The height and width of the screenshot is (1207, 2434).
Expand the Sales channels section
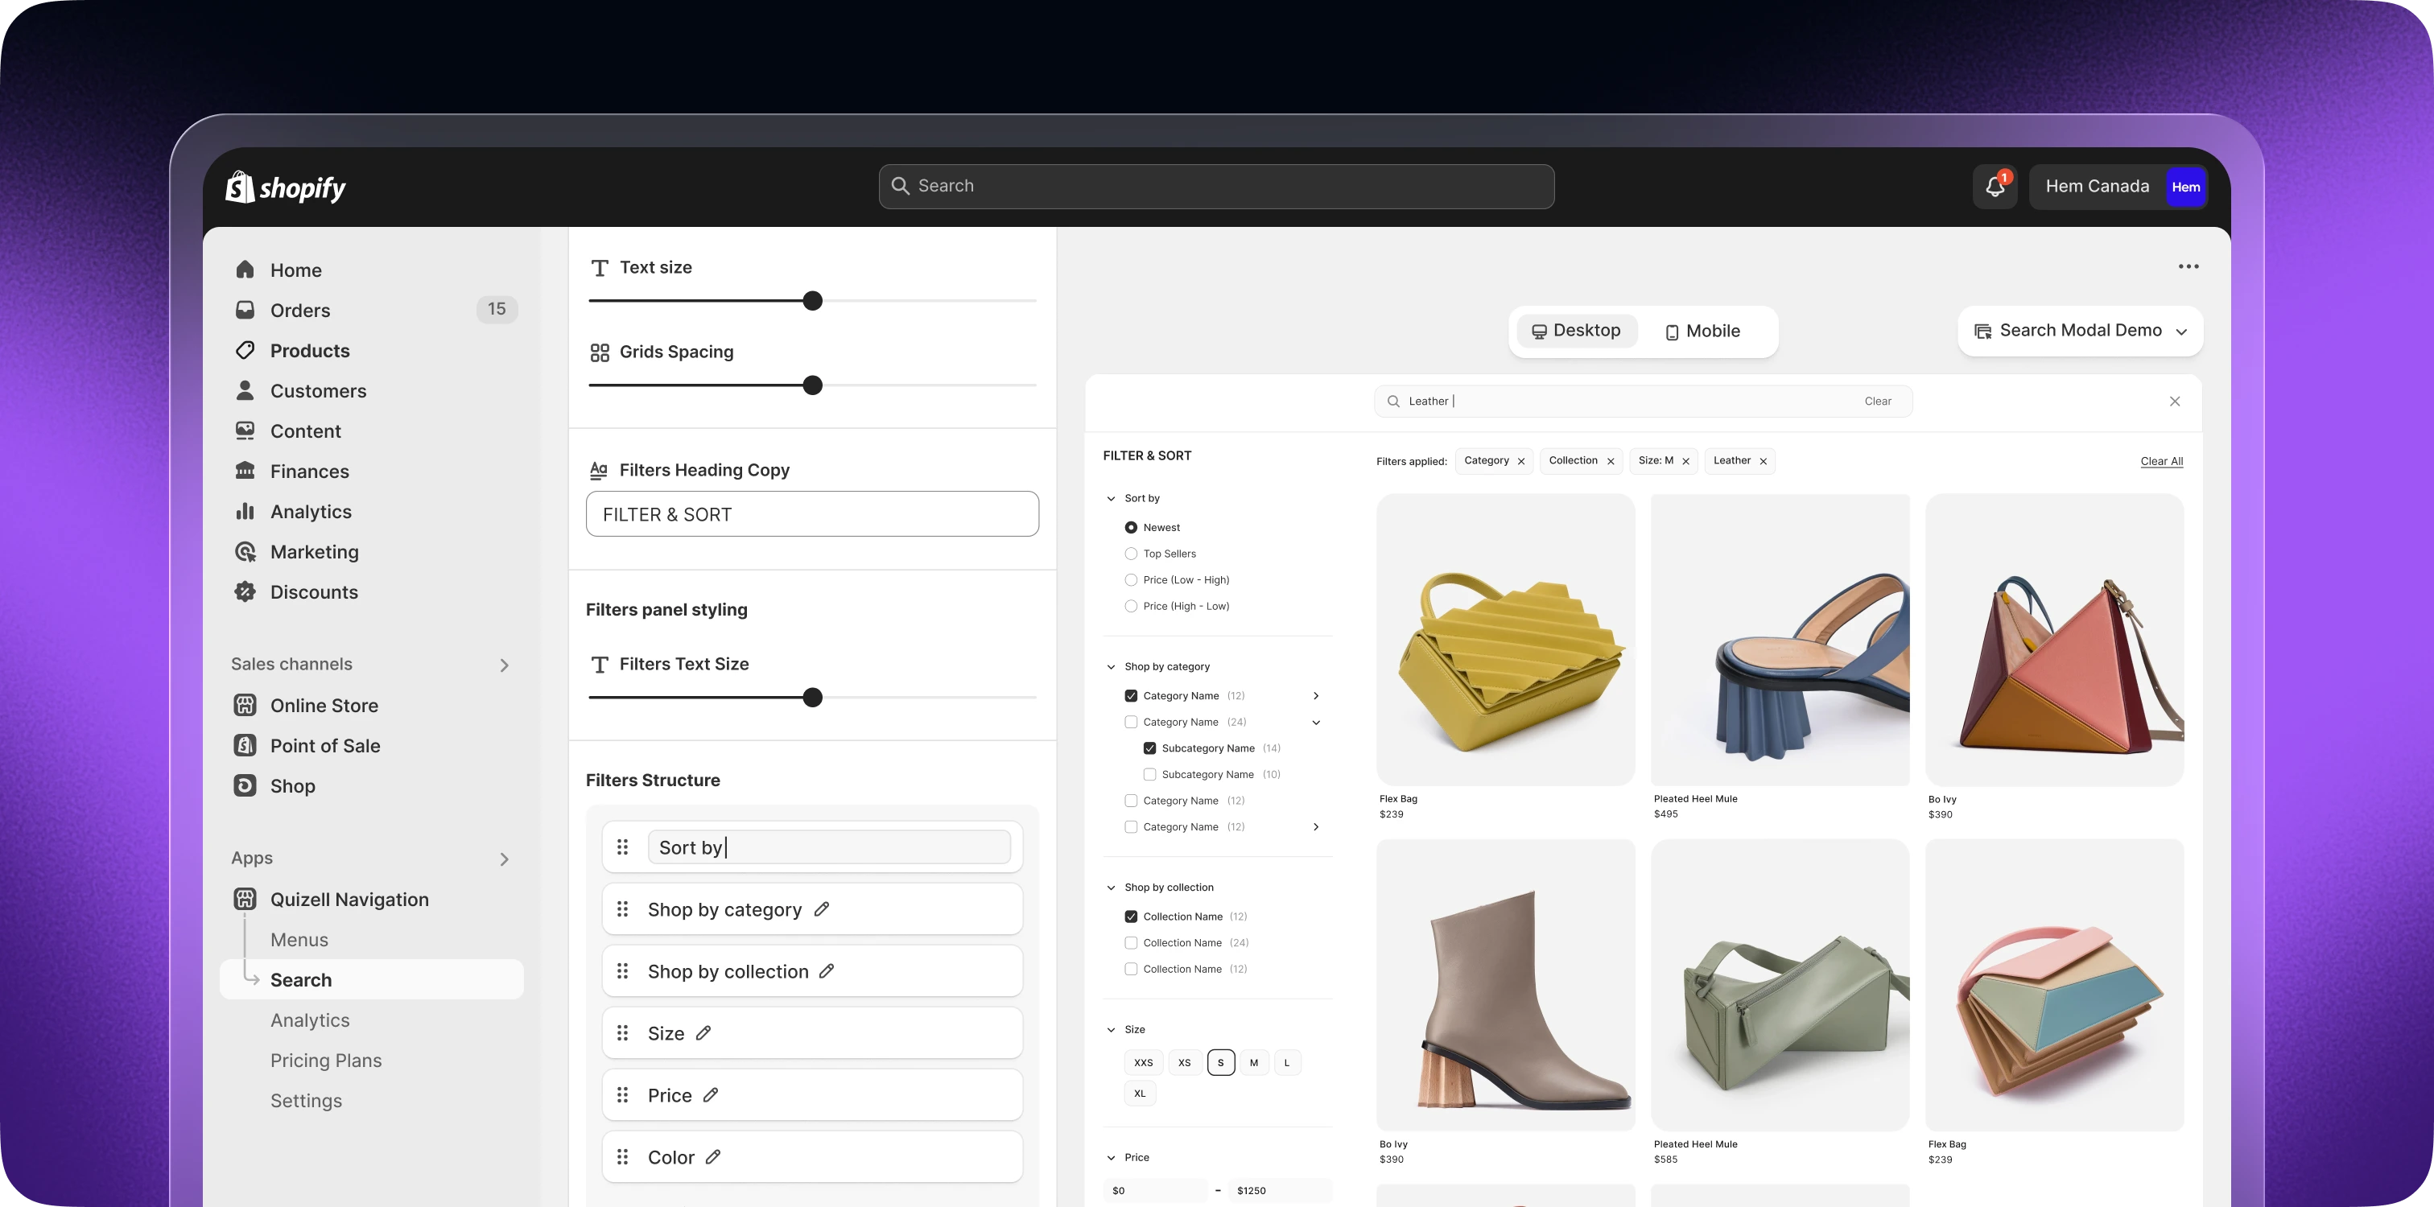click(x=505, y=665)
